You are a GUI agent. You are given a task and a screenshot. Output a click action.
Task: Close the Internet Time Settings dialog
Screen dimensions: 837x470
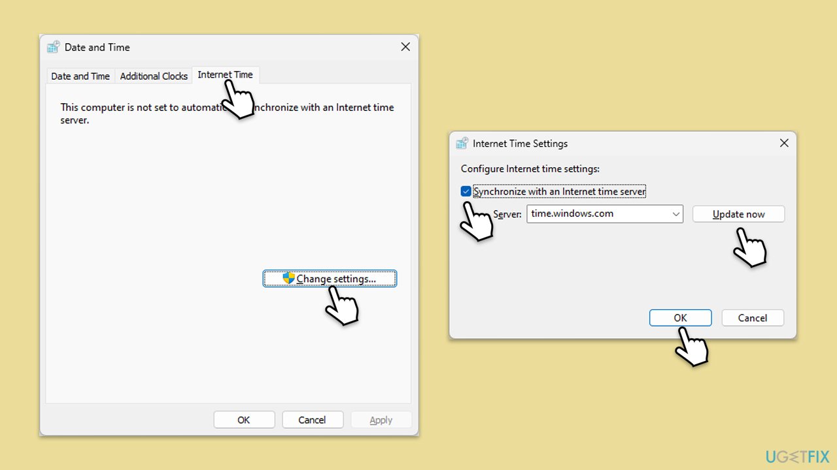pyautogui.click(x=784, y=144)
